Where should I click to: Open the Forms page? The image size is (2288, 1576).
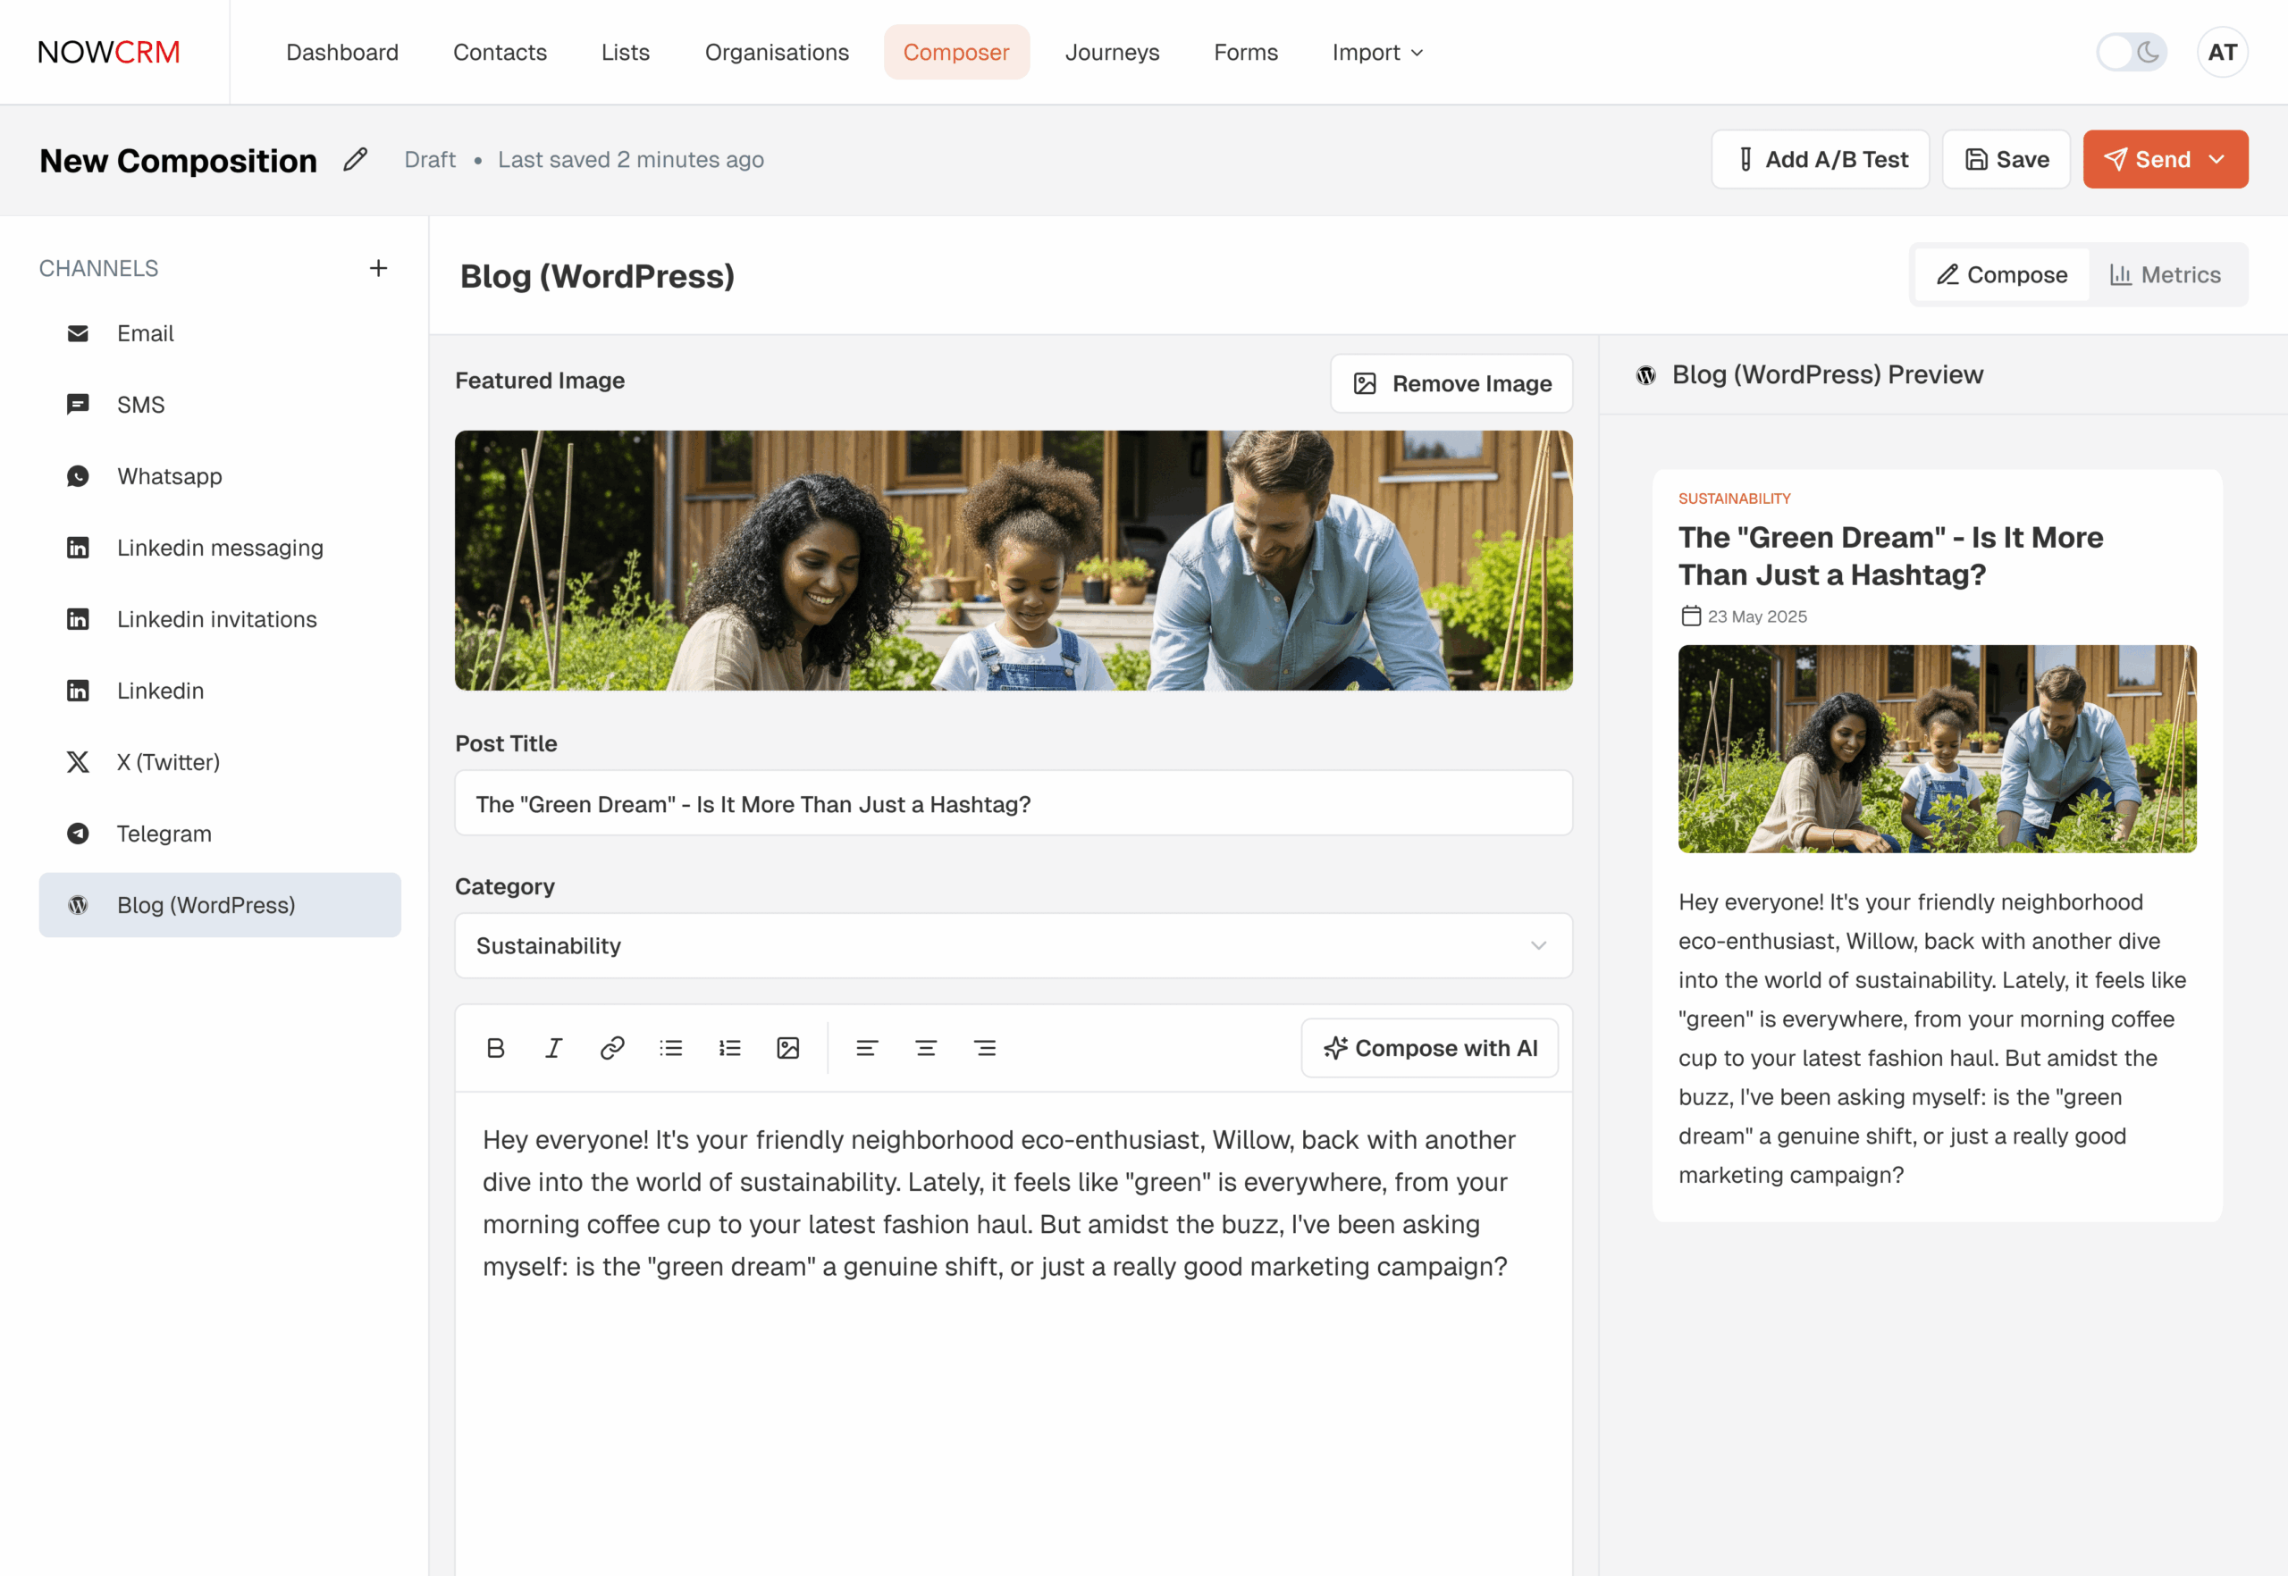(1246, 53)
